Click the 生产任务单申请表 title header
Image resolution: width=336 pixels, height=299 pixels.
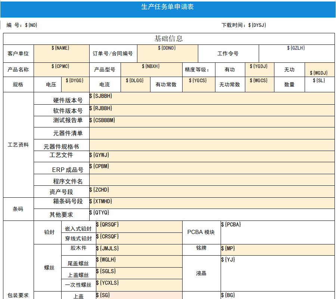tap(168, 7)
